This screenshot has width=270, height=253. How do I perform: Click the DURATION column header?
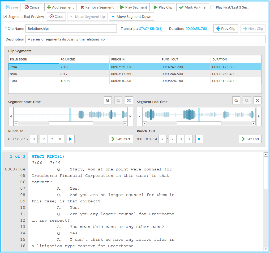tap(236, 59)
